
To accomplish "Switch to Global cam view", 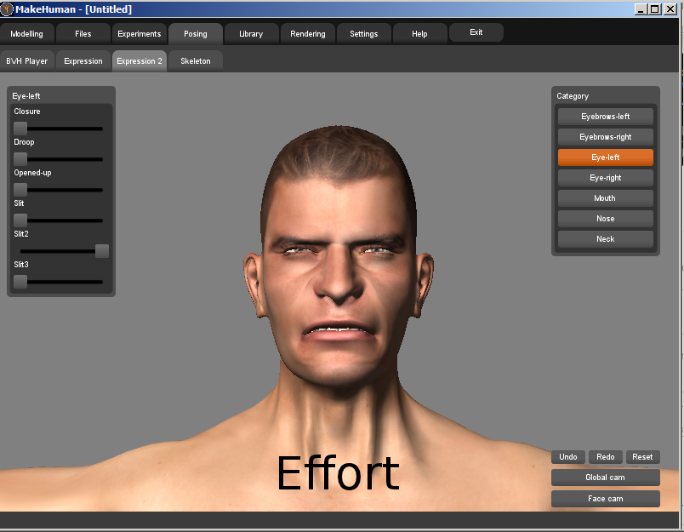I will (605, 478).
